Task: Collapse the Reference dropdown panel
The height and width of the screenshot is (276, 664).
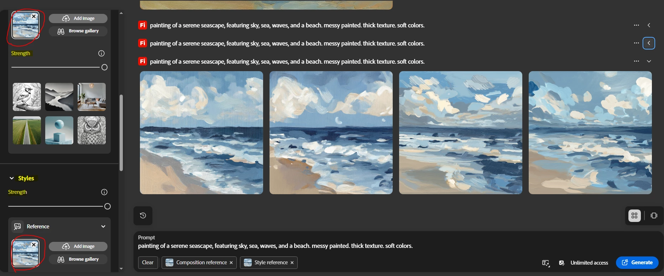Action: (103, 227)
